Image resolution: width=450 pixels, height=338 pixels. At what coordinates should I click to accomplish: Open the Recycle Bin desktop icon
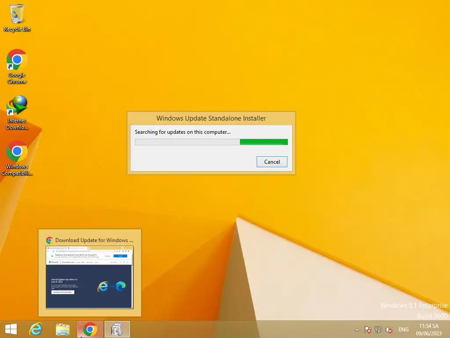click(x=17, y=18)
